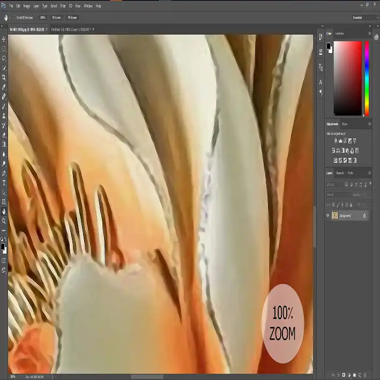Select the Lasso tool

(4, 58)
